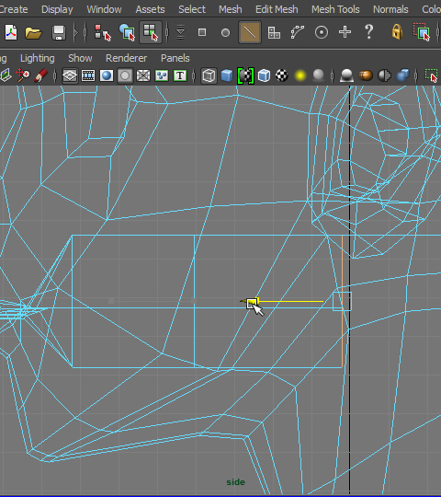Enable Wireframe on Shaded icon

coord(264,75)
